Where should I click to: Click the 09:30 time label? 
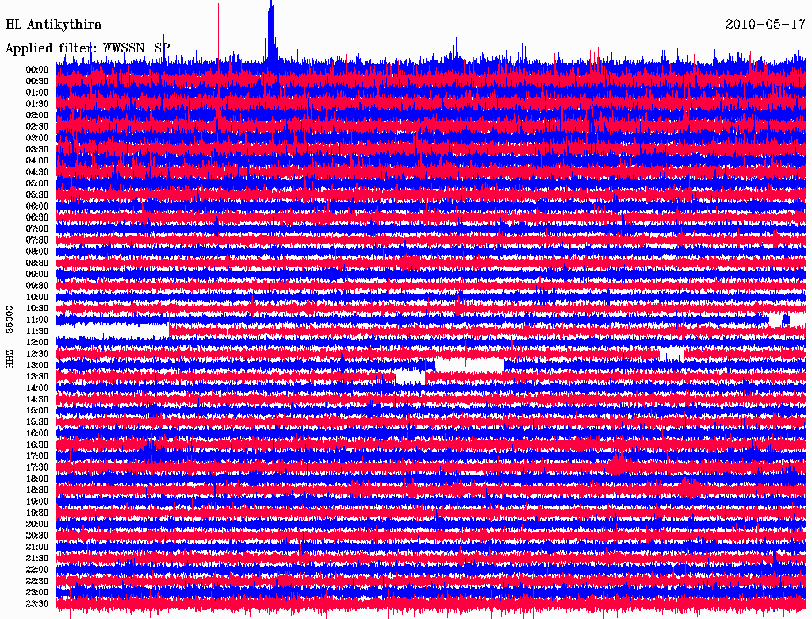(37, 286)
